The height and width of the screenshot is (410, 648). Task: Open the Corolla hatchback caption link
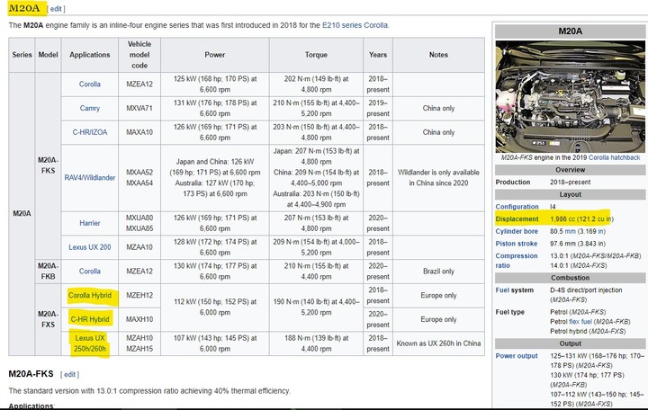[614, 157]
